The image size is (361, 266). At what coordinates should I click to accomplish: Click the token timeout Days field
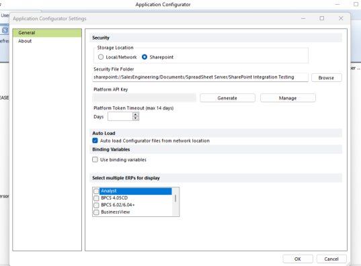click(120, 116)
